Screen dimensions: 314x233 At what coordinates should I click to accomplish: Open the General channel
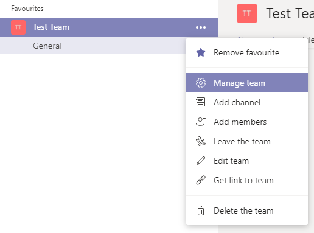point(47,46)
